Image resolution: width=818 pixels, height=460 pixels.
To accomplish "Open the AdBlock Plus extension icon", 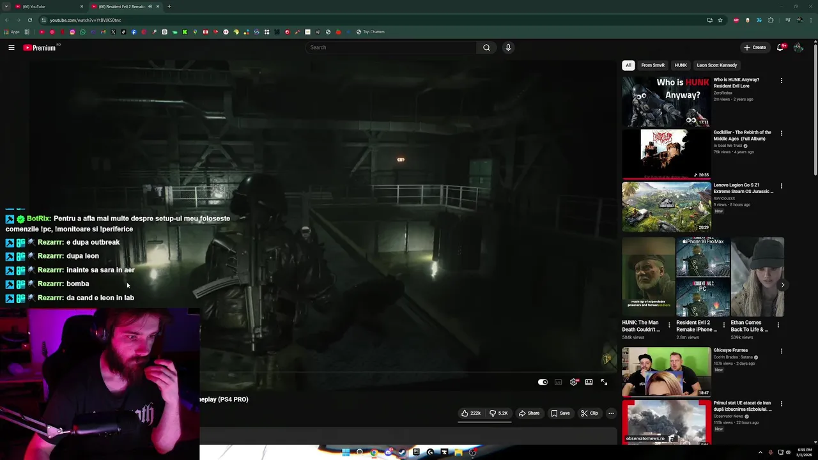I will [x=736, y=20].
